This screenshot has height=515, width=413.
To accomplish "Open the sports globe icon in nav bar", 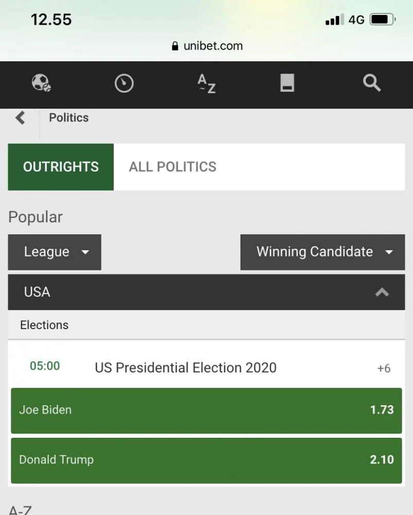I will (41, 83).
